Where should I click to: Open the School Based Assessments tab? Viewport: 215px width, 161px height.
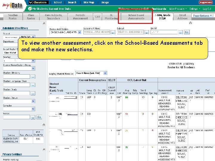click(x=136, y=17)
